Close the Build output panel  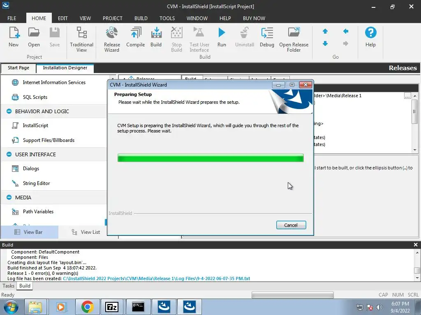(416, 245)
